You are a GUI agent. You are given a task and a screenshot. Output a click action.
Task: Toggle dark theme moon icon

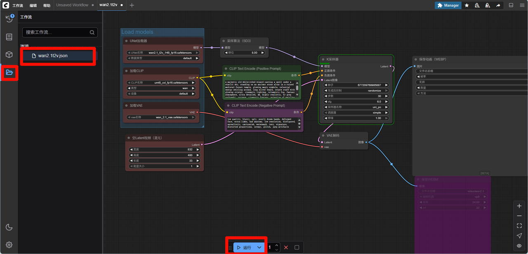click(9, 227)
